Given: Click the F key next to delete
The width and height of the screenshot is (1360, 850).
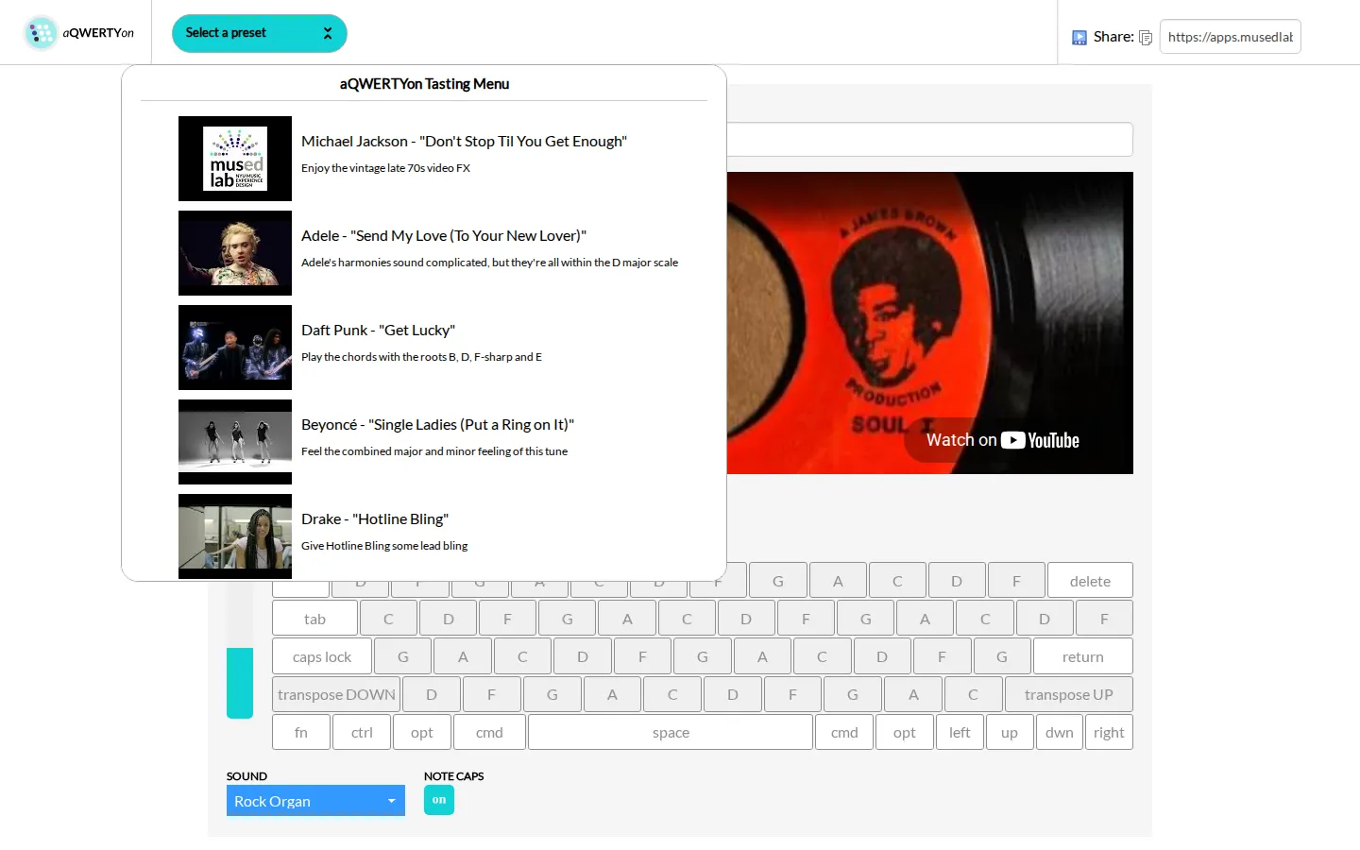Looking at the screenshot, I should click(x=1016, y=581).
